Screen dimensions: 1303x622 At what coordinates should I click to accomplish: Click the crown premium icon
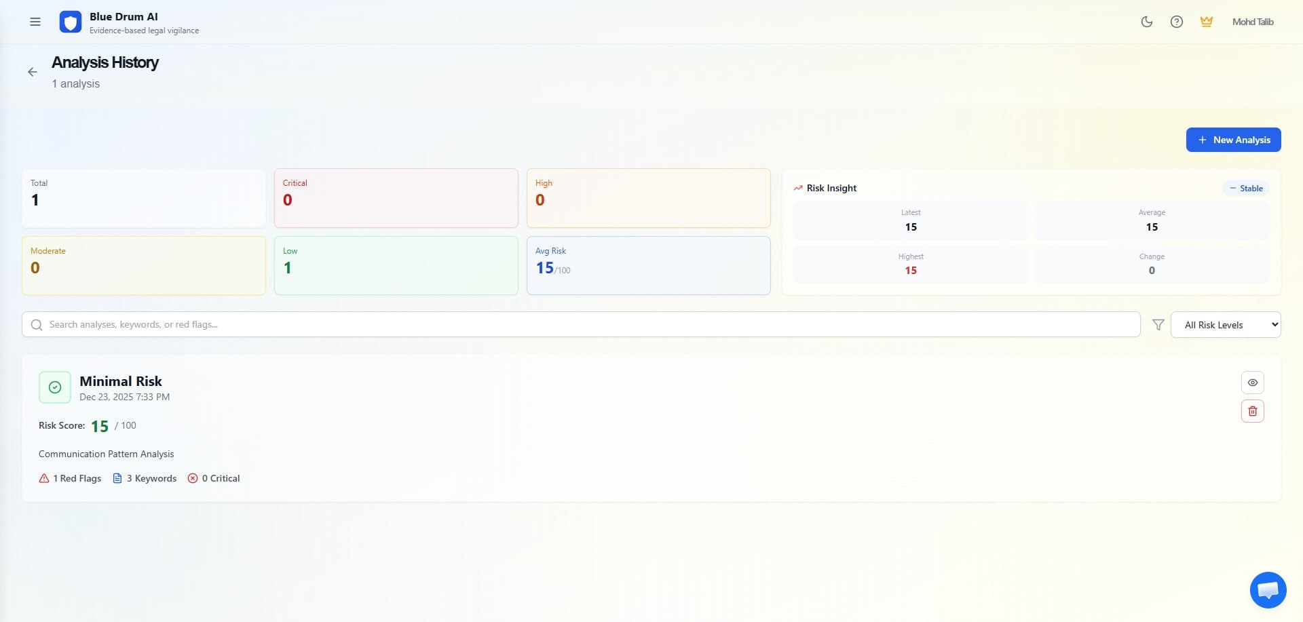pos(1206,21)
